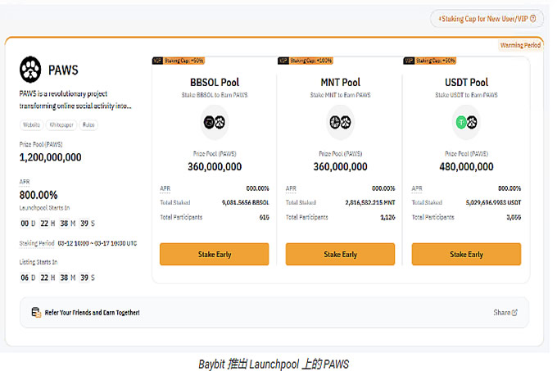Click the APR label in MNT Pool
This screenshot has width=557, height=371.
click(291, 188)
